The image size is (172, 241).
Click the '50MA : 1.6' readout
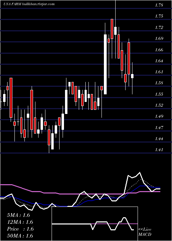[x=20, y=235]
